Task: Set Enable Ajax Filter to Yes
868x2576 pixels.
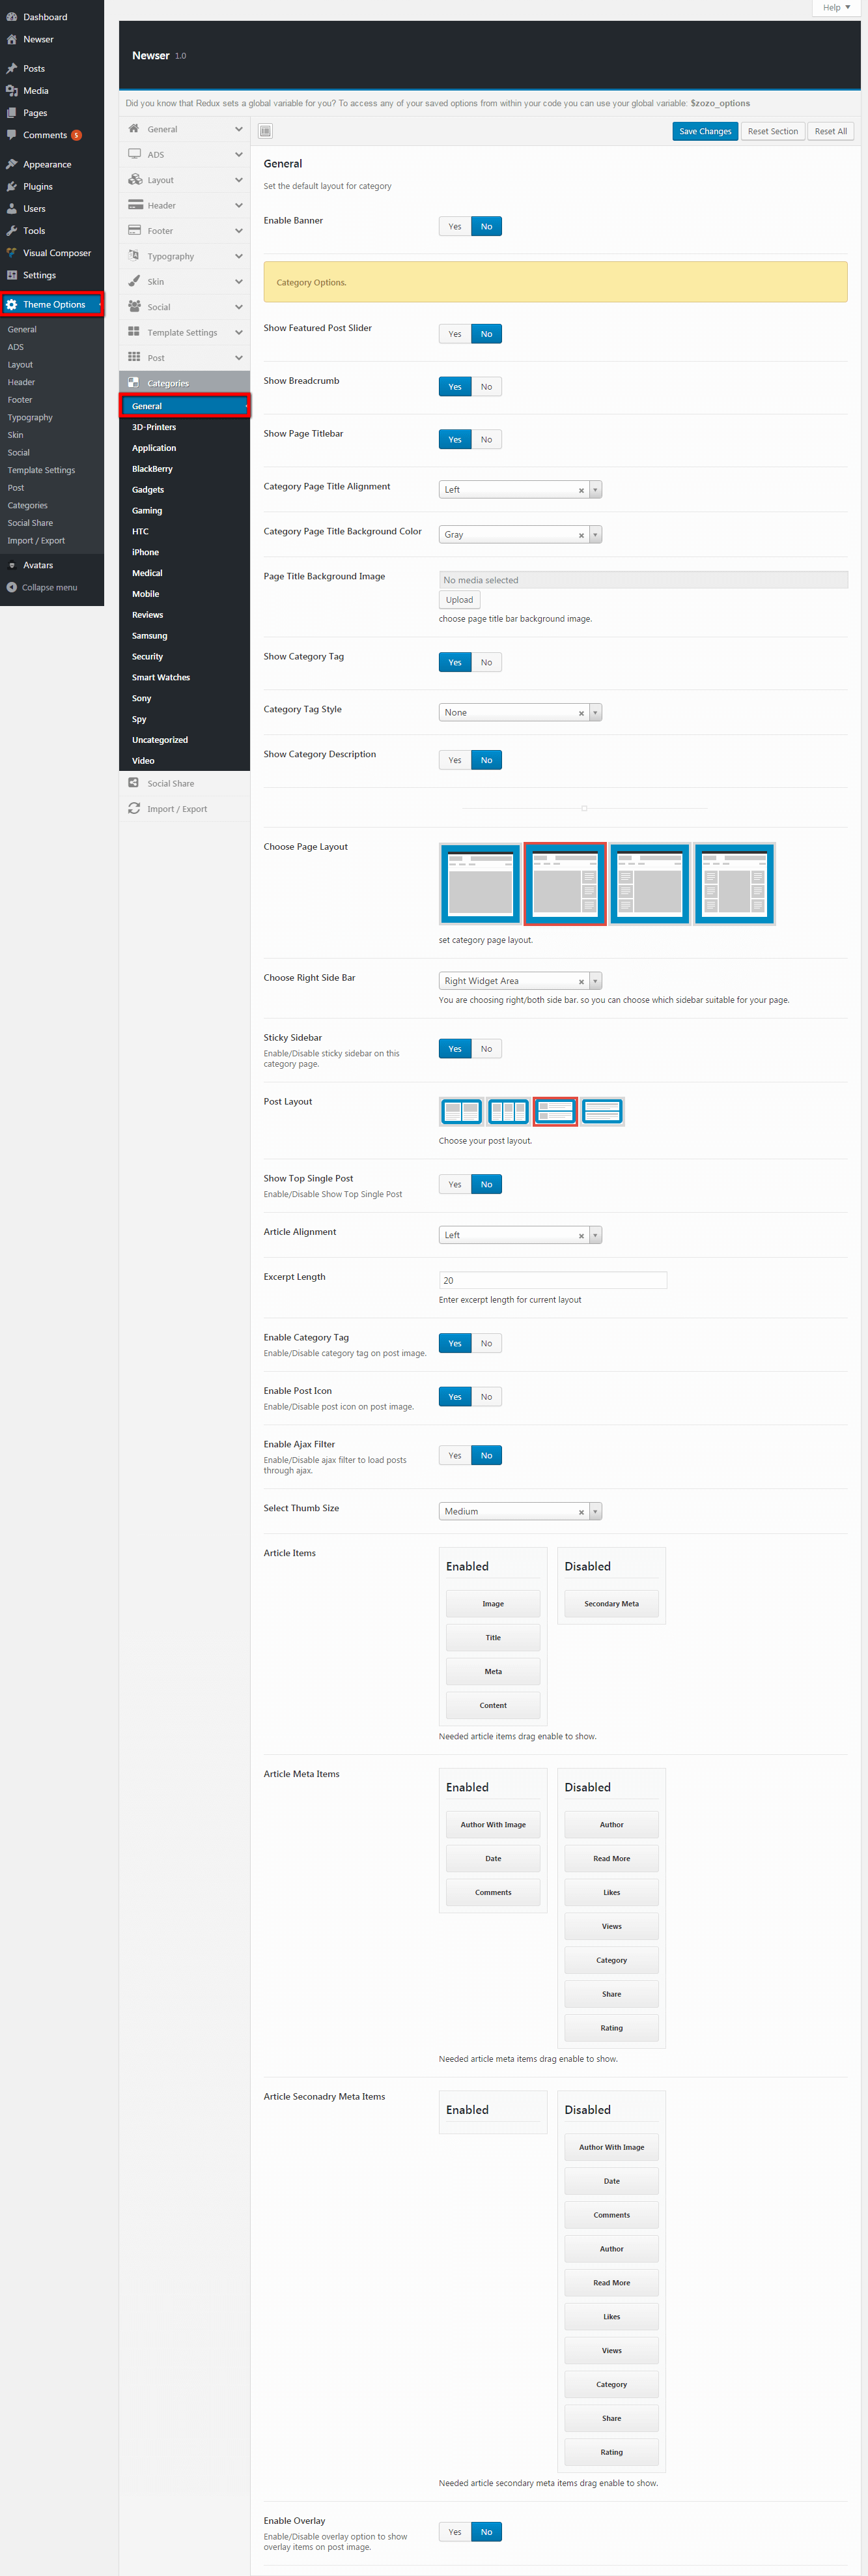Action: 455,1455
